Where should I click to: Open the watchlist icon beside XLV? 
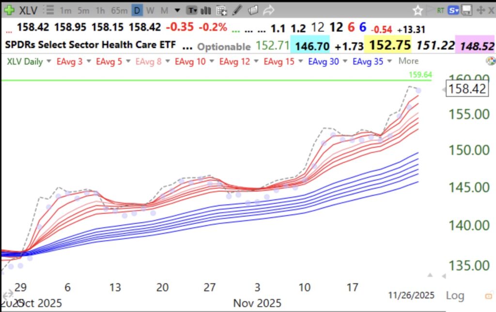tap(48, 10)
